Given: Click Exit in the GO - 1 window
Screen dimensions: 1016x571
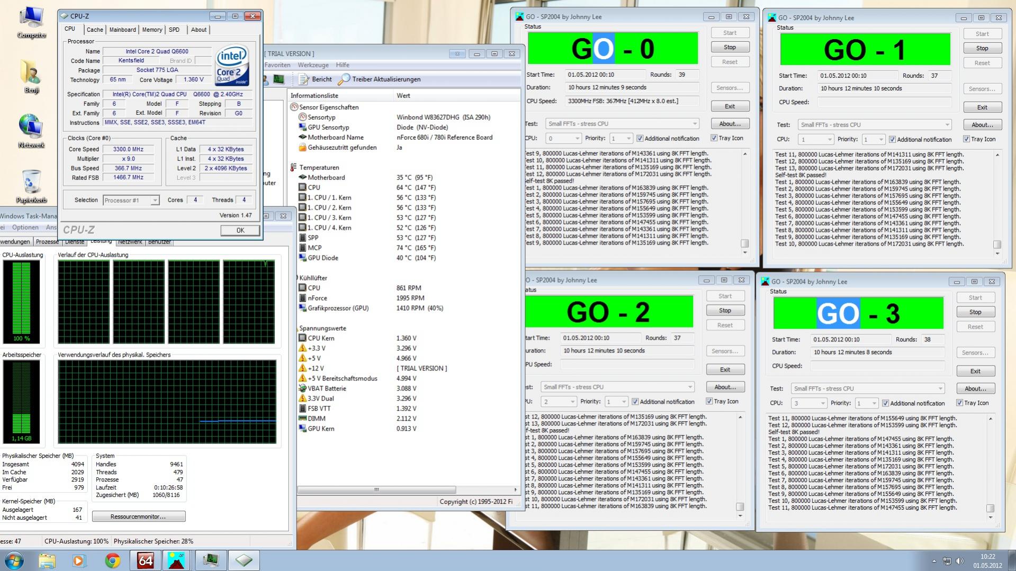Looking at the screenshot, I should pyautogui.click(x=982, y=107).
